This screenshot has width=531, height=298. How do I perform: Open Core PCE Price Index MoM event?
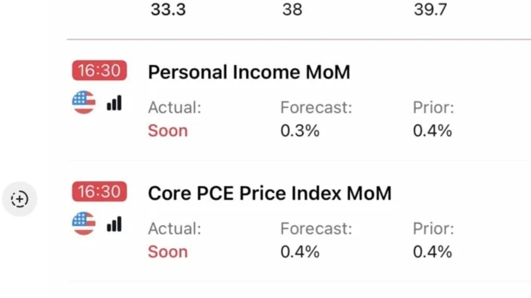270,193
